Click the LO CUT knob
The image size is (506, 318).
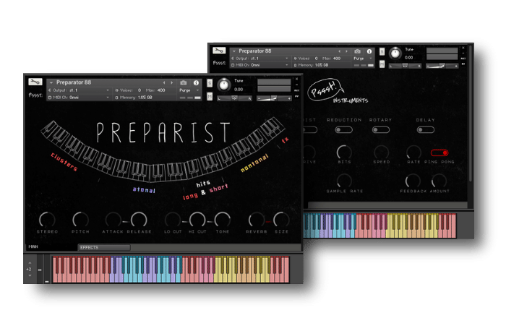173,220
